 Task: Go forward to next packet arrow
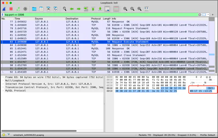pyautogui.click(x=79, y=9)
